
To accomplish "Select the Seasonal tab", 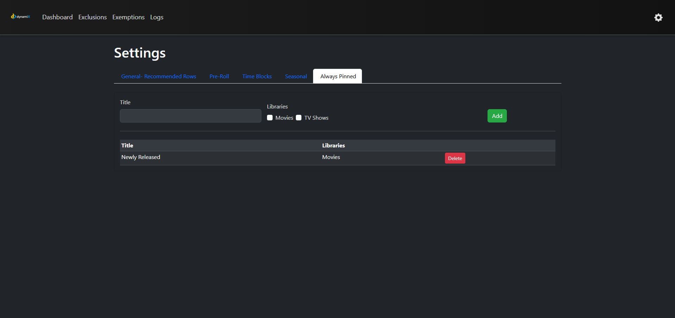I will [296, 76].
